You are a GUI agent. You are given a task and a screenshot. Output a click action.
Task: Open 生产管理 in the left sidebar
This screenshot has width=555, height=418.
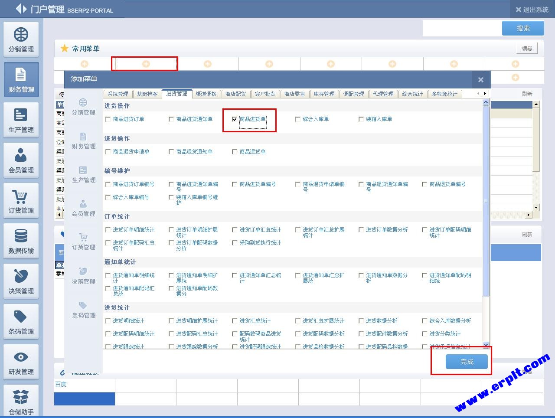pos(21,120)
